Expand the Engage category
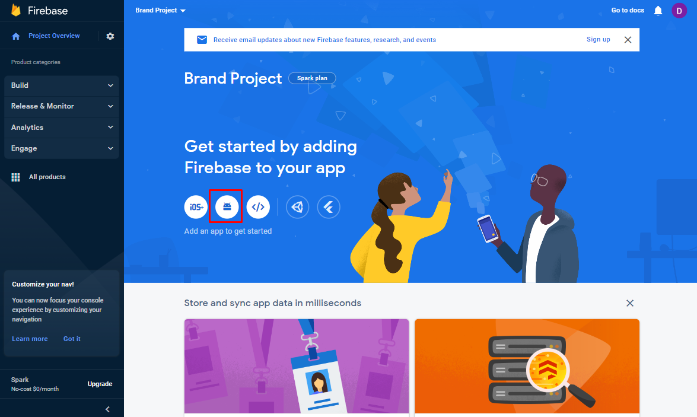This screenshot has width=697, height=417. pyautogui.click(x=62, y=148)
